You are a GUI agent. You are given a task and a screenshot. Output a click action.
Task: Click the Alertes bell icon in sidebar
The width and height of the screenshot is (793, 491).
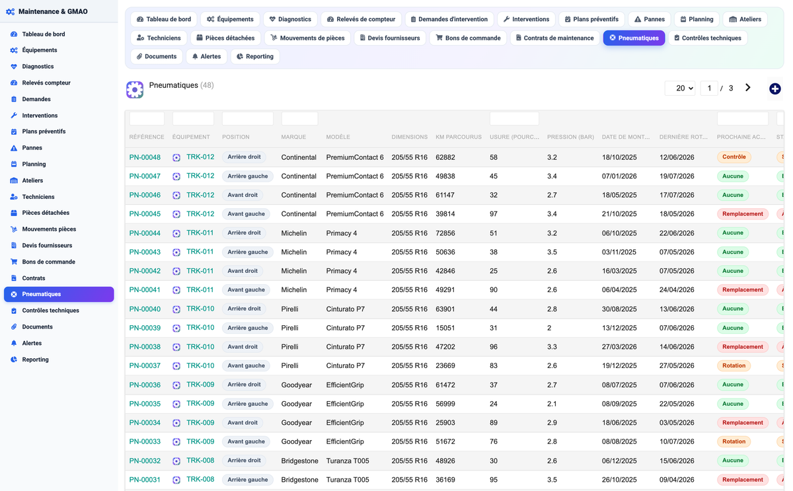click(x=14, y=343)
